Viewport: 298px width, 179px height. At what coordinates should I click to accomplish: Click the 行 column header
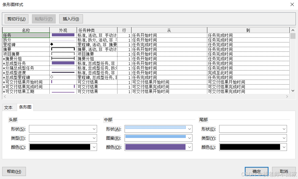point(124,30)
